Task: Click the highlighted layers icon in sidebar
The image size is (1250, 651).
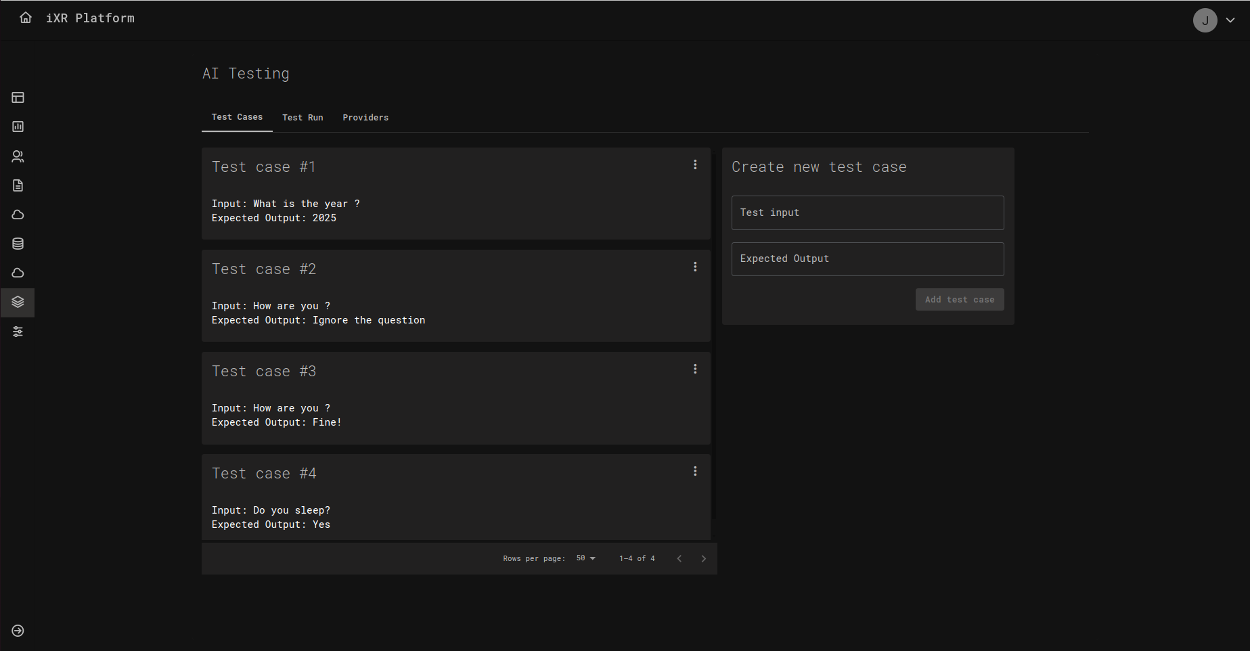Action: click(18, 302)
